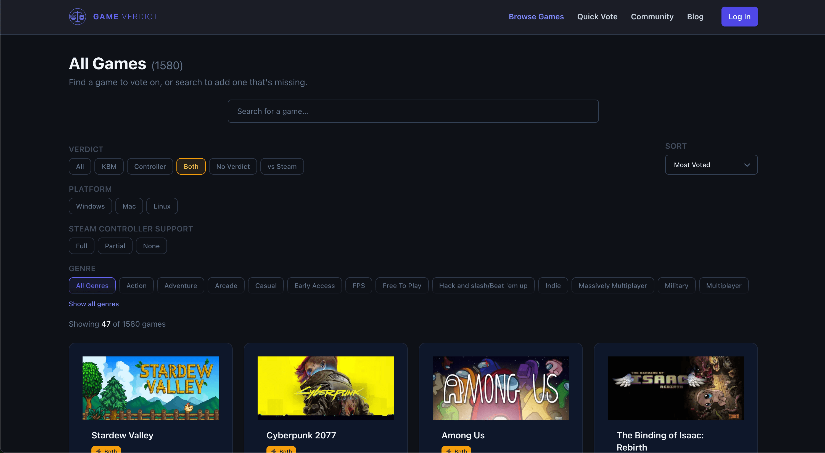The image size is (825, 453).
Task: Filter genre by Action
Action: click(136, 285)
